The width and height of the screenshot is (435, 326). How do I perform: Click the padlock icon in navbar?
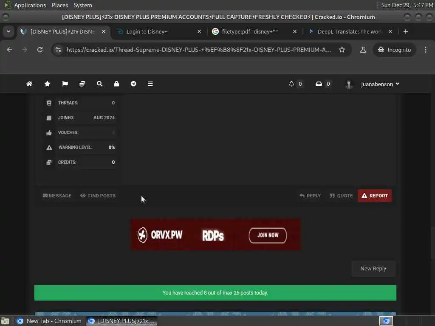(116, 84)
